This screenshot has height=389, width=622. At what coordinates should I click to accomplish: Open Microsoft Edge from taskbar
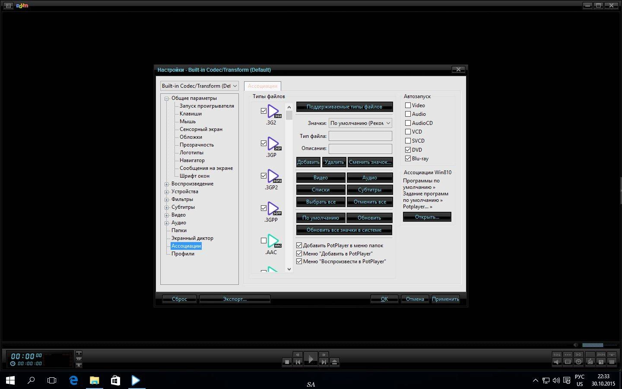tap(73, 380)
